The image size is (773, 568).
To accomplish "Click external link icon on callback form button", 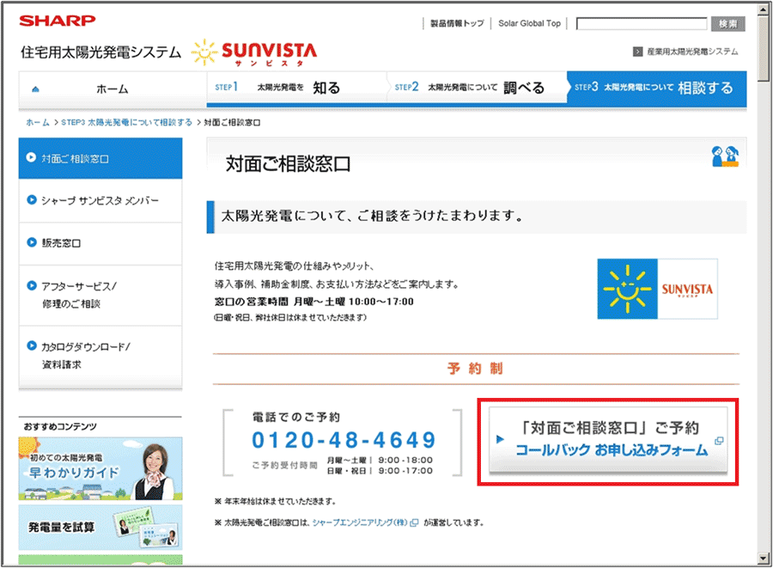I will tap(719, 441).
